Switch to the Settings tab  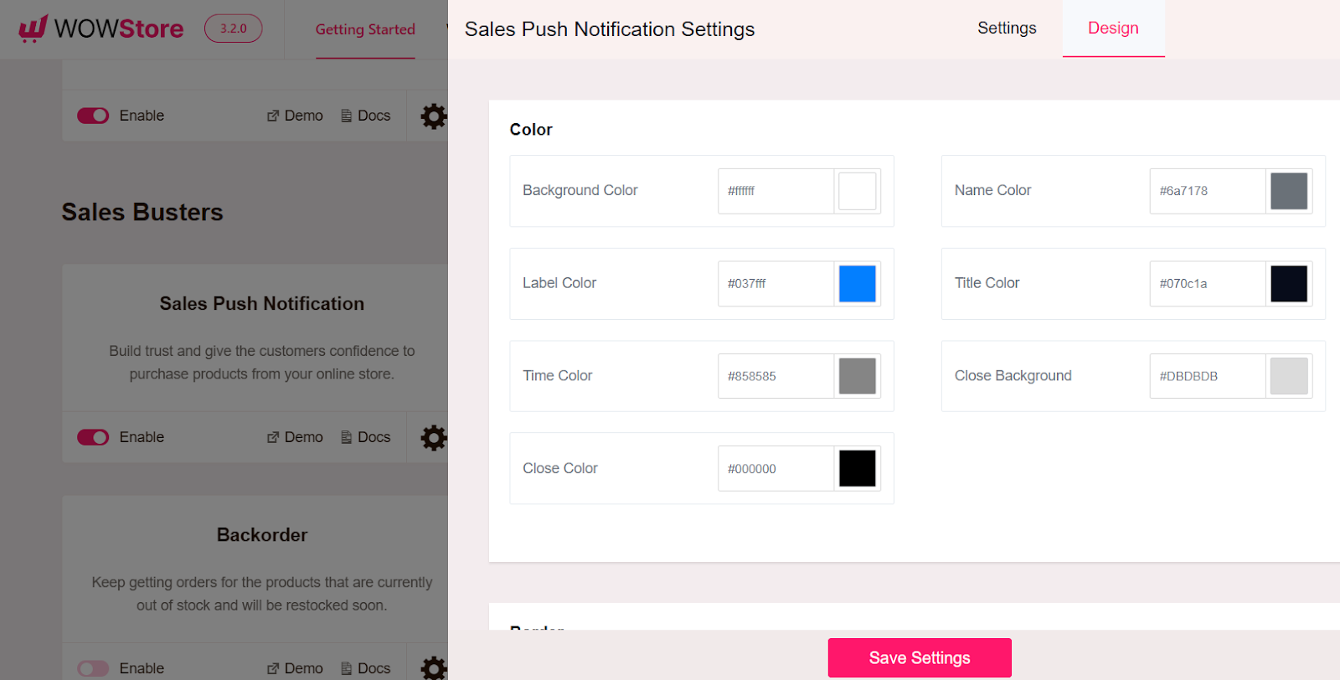(1007, 28)
